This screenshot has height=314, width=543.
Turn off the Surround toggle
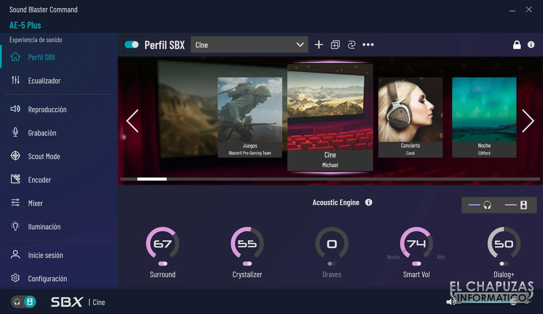click(x=163, y=264)
